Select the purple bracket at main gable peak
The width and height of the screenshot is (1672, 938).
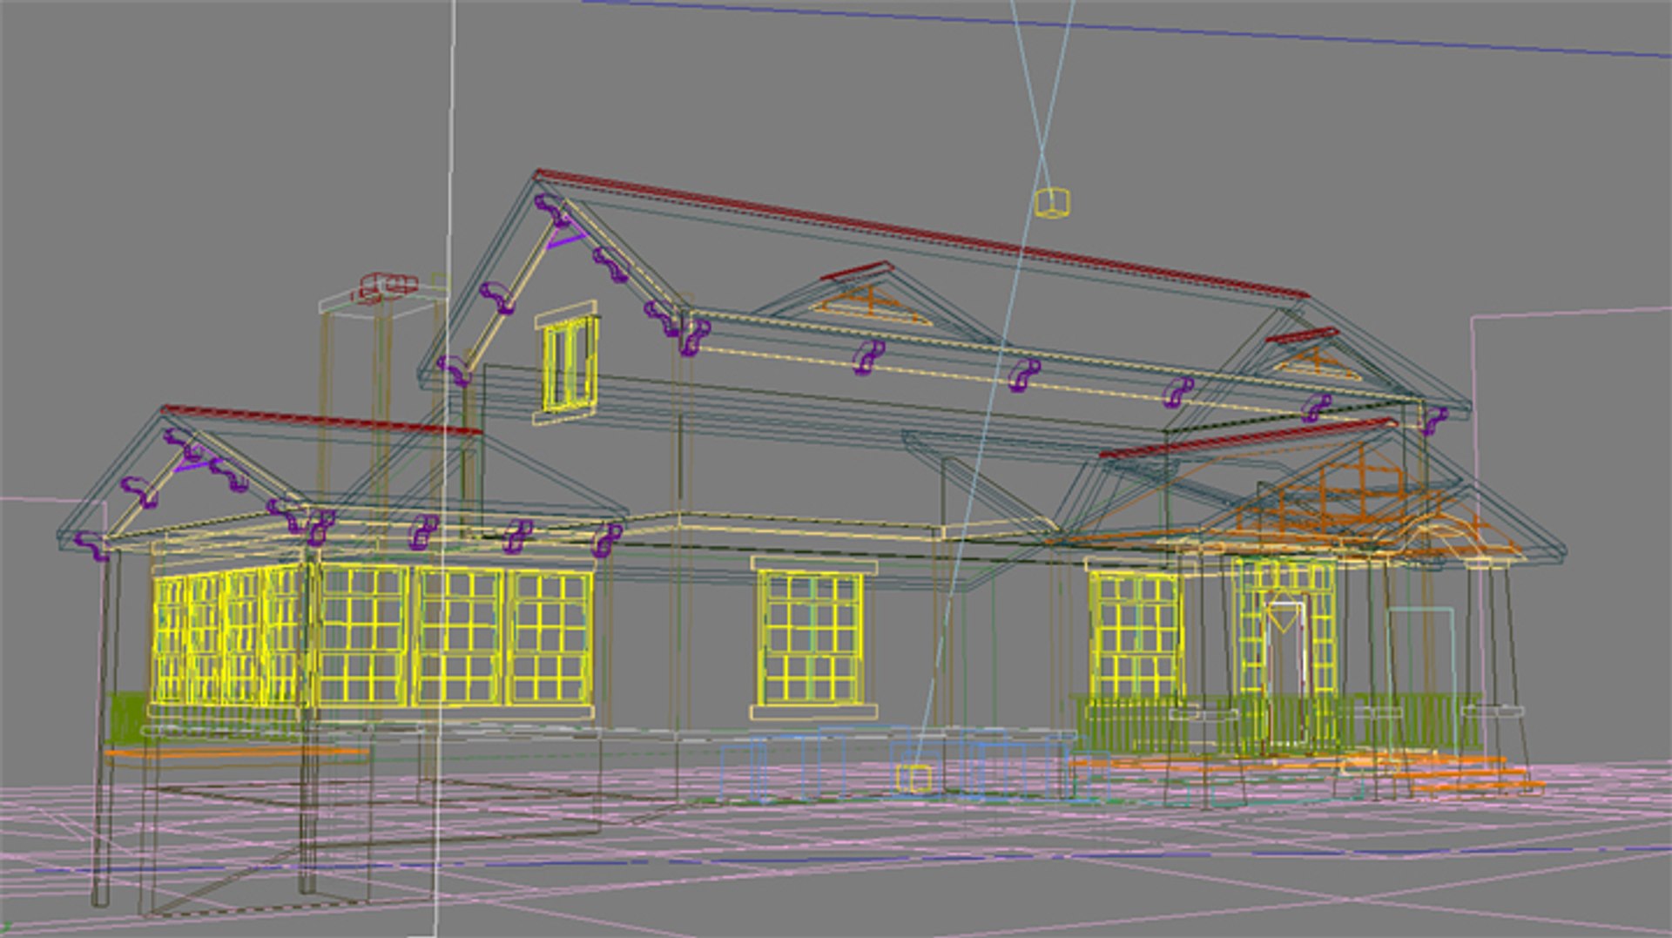pyautogui.click(x=554, y=210)
